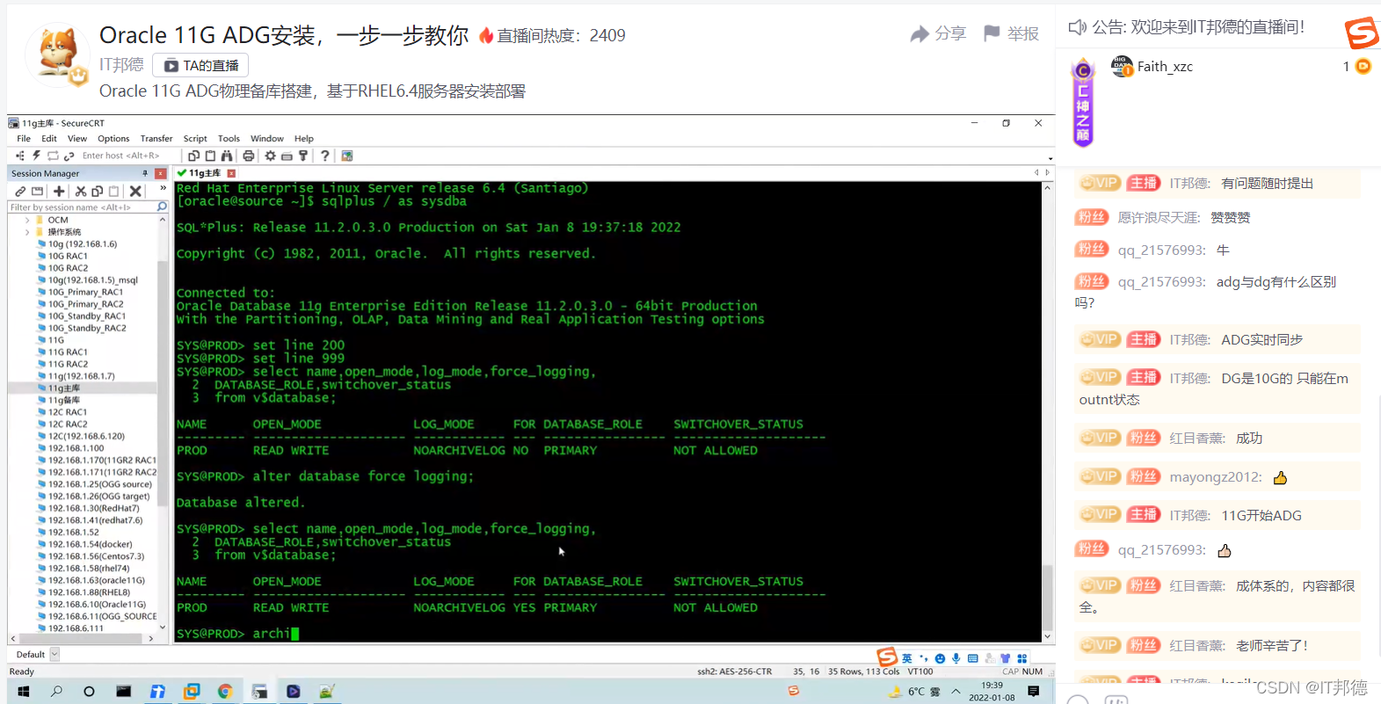Click the session tree vertical scrollbar thumb
Viewport: 1381px width, 704px height.
[162, 382]
